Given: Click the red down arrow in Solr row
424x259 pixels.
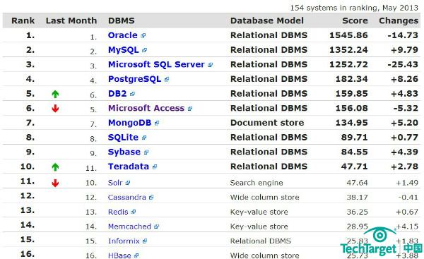Looking at the screenshot, I should tap(55, 183).
